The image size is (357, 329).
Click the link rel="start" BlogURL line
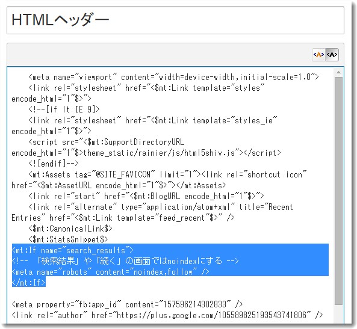[146, 196]
